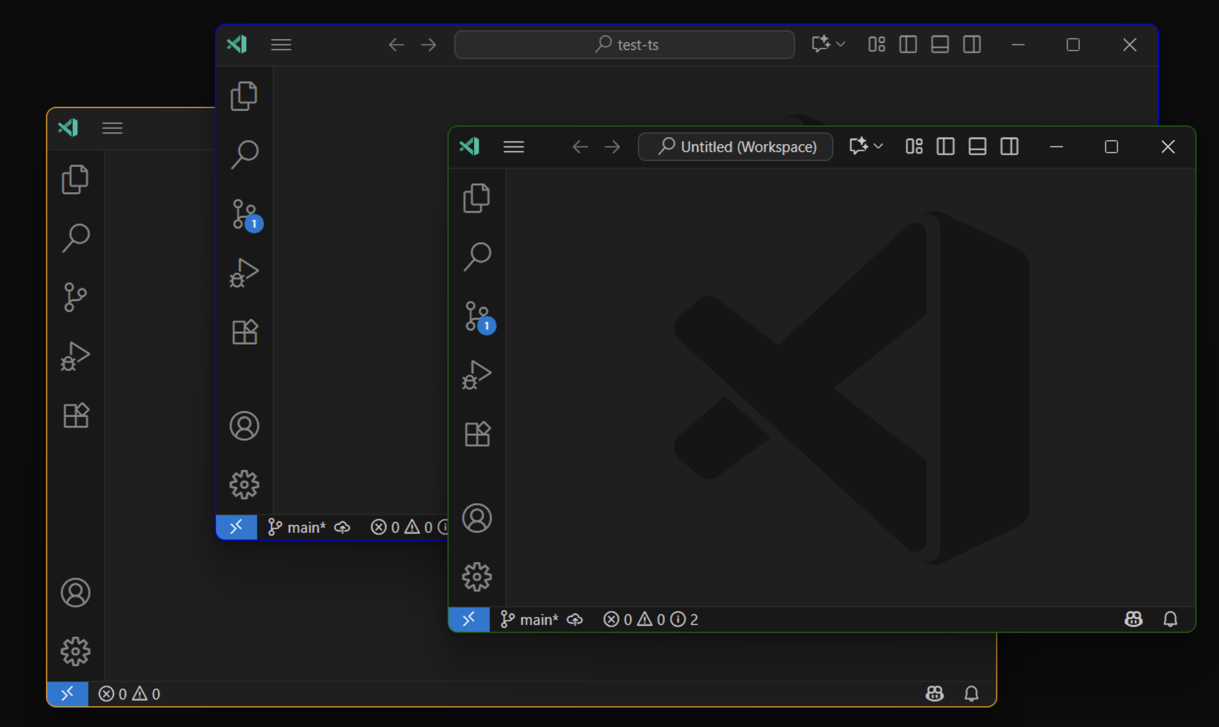Viewport: 1219px width, 727px height.
Task: Click the sync changes cloud icon
Action: [575, 619]
